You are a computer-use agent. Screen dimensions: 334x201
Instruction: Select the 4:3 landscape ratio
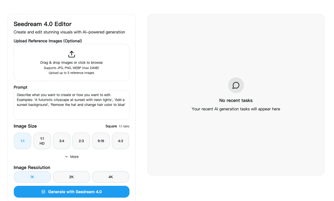(x=120, y=141)
